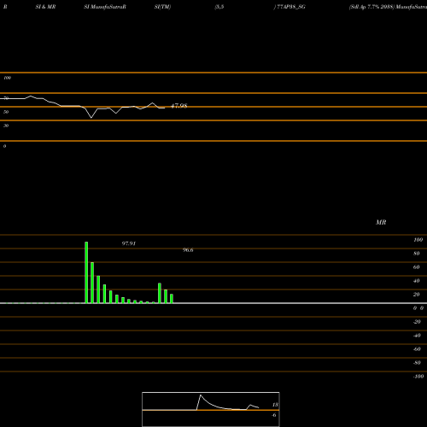Screen dimensions: 427x427
Task: Click the 'SI(TM)' header label
Action: (162, 7)
